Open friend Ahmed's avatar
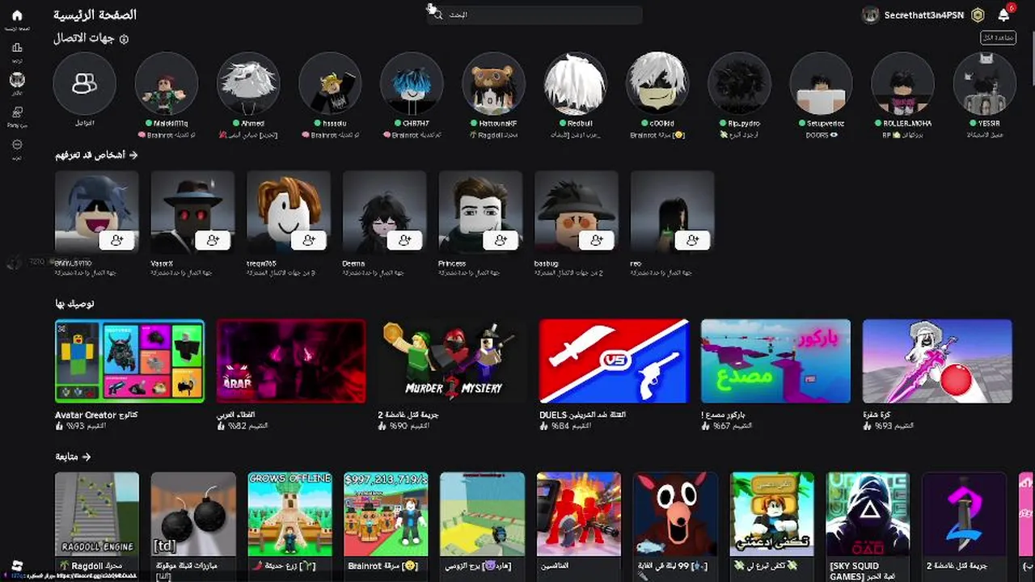 coord(248,84)
